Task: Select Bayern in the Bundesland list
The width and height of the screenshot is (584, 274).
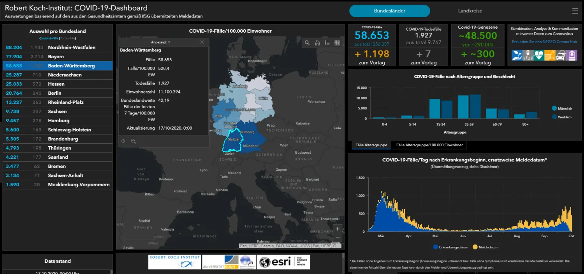Action: pyautogui.click(x=56, y=57)
